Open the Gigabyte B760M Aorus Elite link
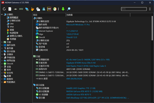The height and width of the screenshot is (103, 154). tap(81, 63)
